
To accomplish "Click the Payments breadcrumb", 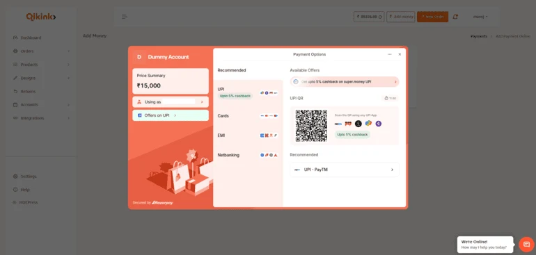I will 479,36.
